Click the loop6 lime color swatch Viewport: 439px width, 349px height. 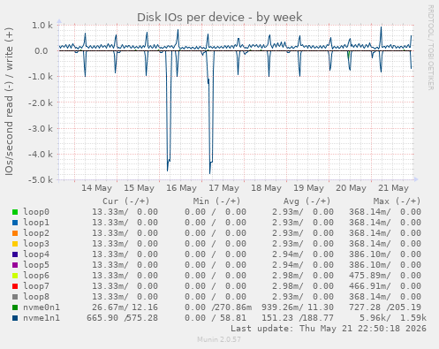tap(15, 276)
